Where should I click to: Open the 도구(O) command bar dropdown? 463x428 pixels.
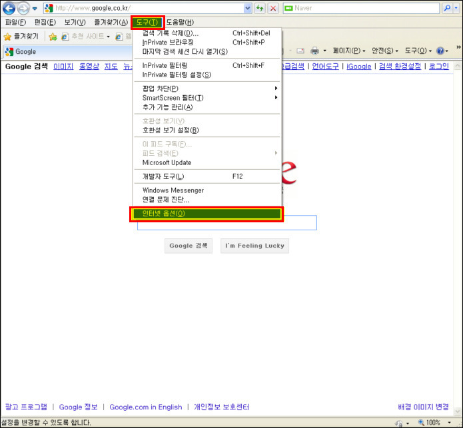[x=418, y=51]
